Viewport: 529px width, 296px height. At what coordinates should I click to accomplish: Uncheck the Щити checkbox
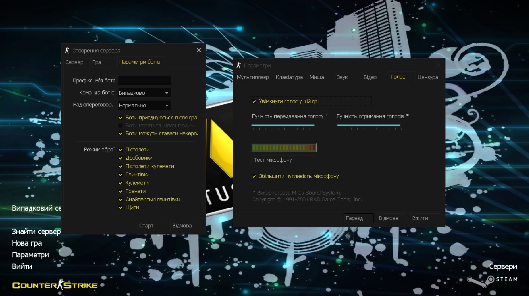point(121,207)
